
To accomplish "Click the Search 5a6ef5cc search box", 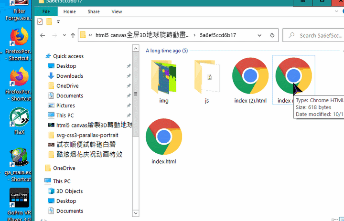I will 314,35.
